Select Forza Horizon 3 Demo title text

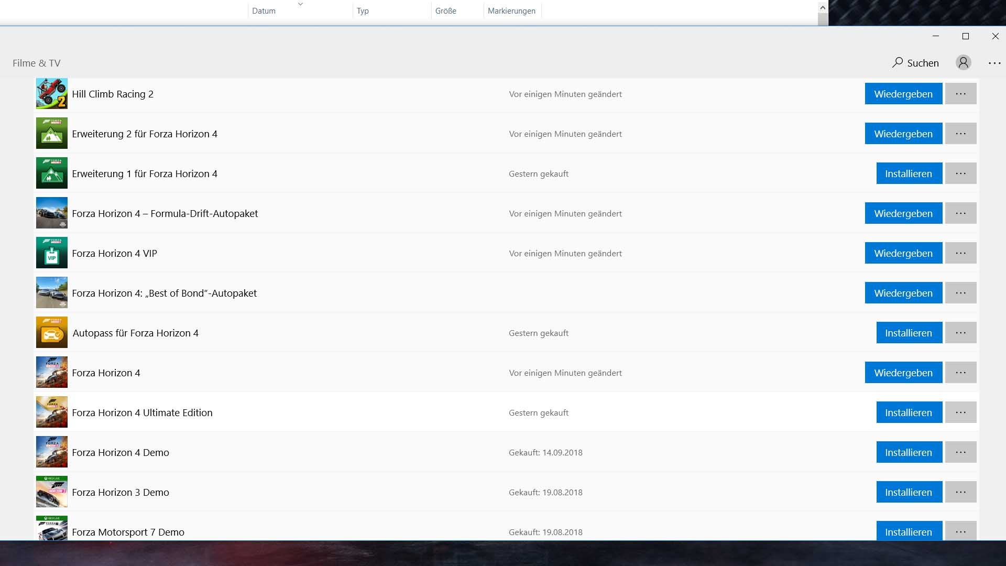121,492
